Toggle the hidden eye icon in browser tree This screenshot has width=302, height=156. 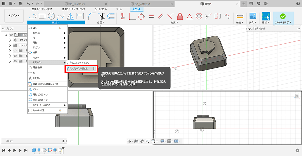click(15, 51)
